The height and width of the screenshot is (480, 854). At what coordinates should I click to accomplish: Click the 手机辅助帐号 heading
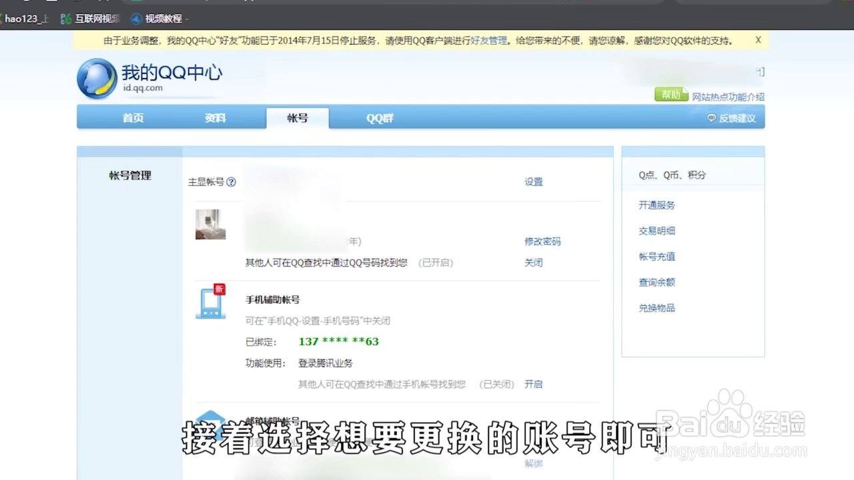pos(273,300)
